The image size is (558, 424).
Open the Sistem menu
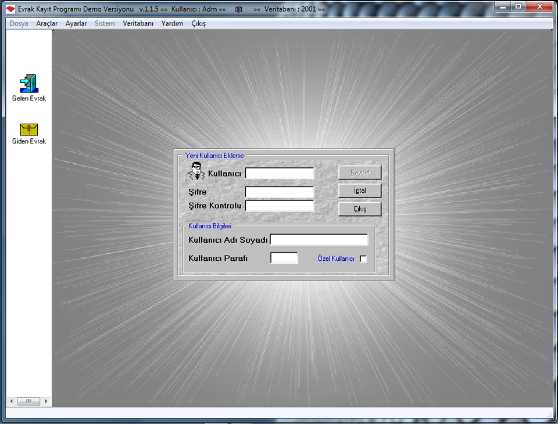point(105,23)
